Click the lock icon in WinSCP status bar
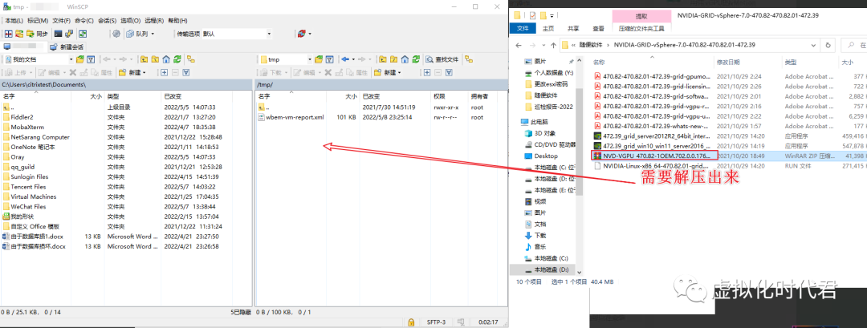Image resolution: width=867 pixels, height=328 pixels. tap(411, 322)
